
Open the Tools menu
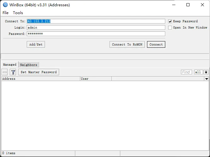[x=18, y=13]
